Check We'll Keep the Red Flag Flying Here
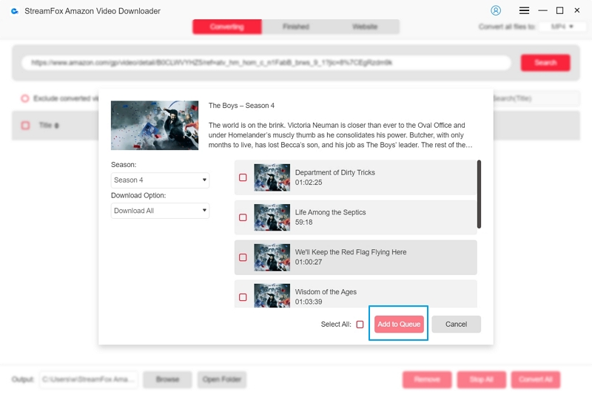592x394 pixels. point(243,257)
